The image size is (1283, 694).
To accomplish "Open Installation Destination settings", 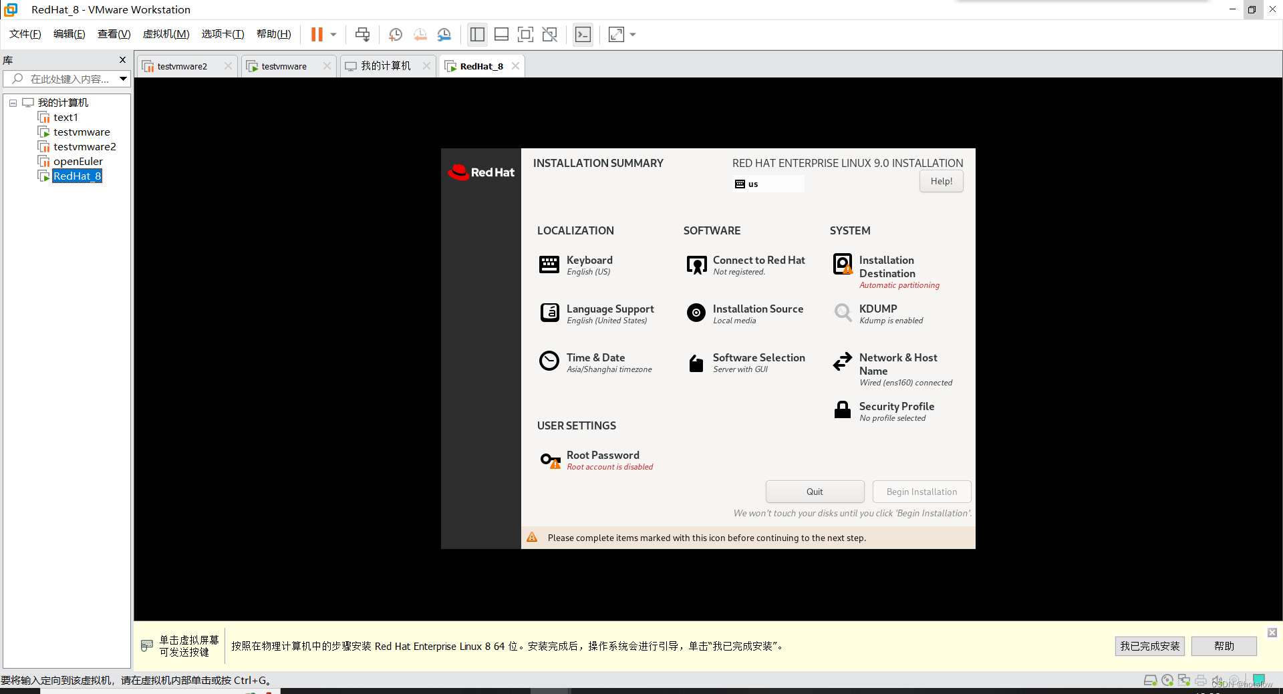I will (886, 271).
